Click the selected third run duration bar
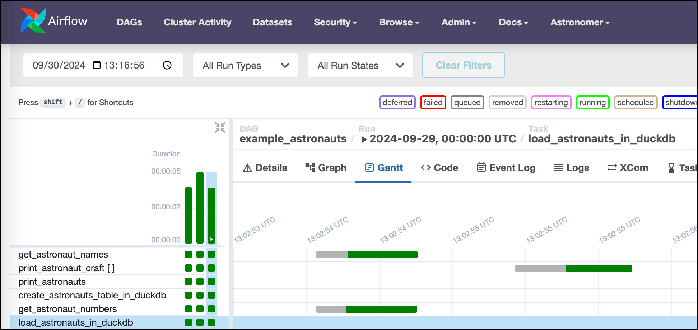Image resolution: width=698 pixels, height=330 pixels. [x=211, y=215]
